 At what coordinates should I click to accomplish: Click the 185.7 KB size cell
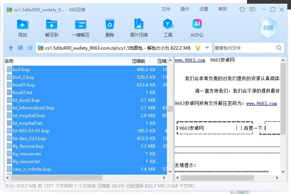(146, 131)
